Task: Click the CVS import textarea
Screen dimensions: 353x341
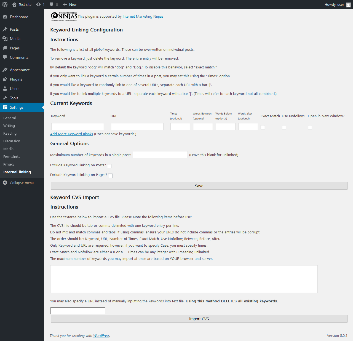Action: coord(184,279)
